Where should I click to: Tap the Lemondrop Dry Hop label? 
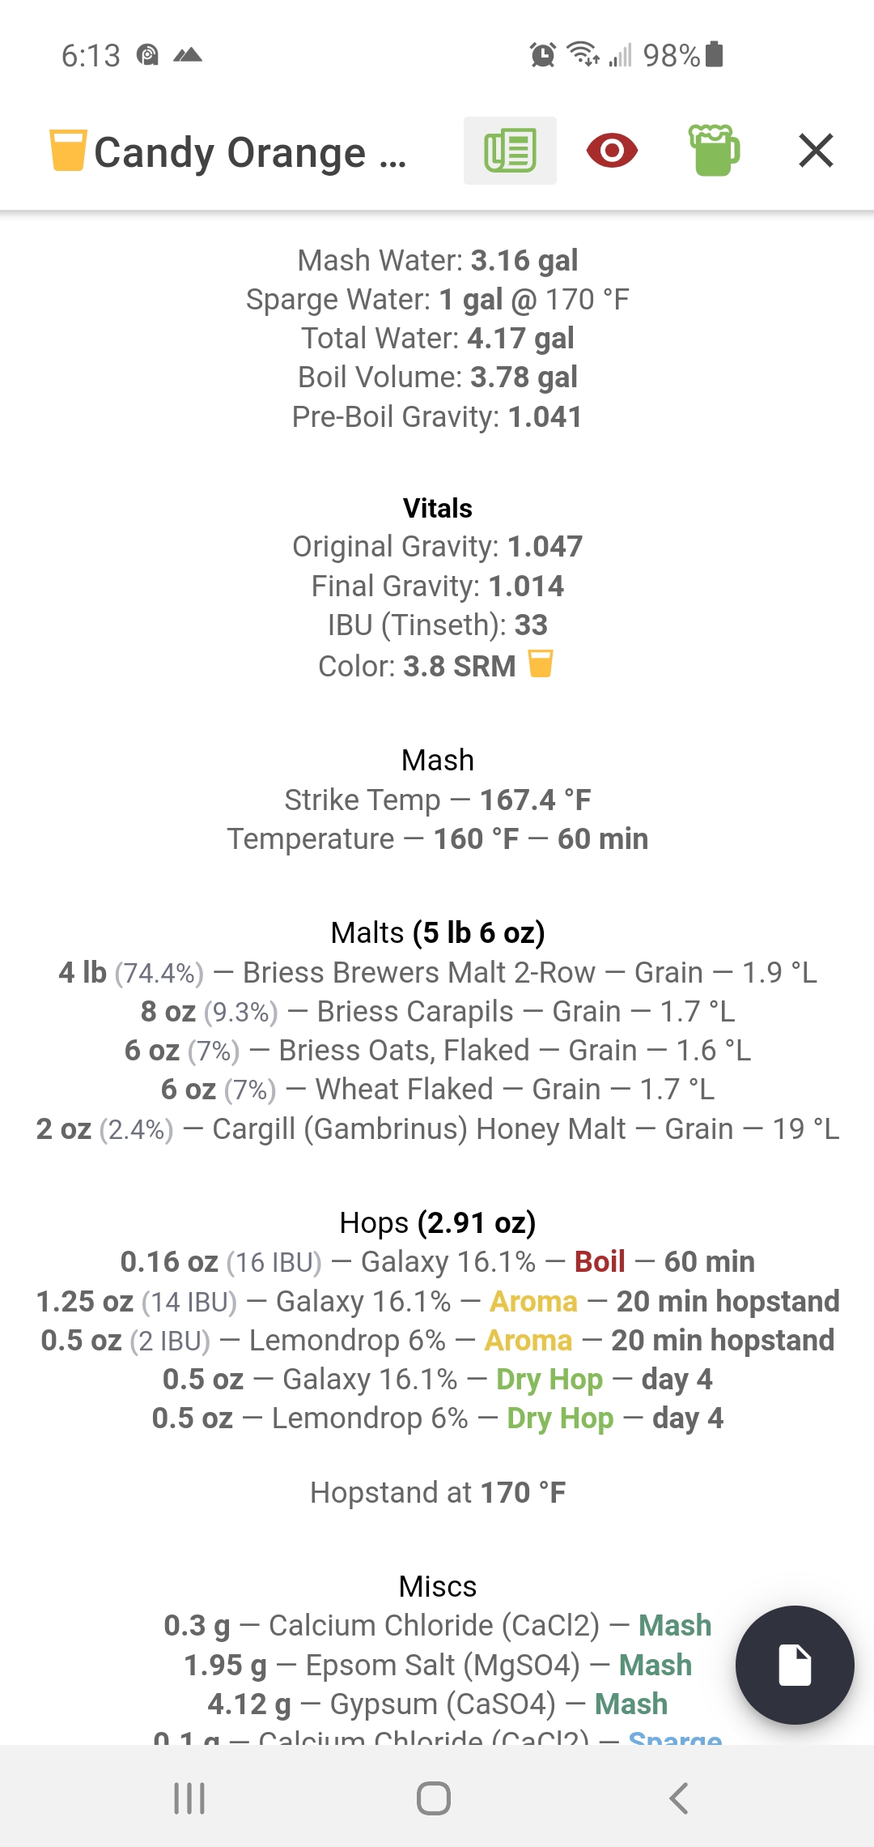(x=560, y=1418)
